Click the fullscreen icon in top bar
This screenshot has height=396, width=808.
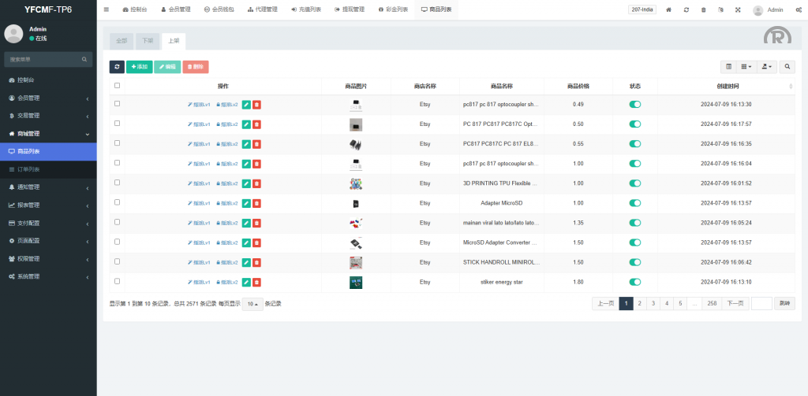click(x=738, y=9)
